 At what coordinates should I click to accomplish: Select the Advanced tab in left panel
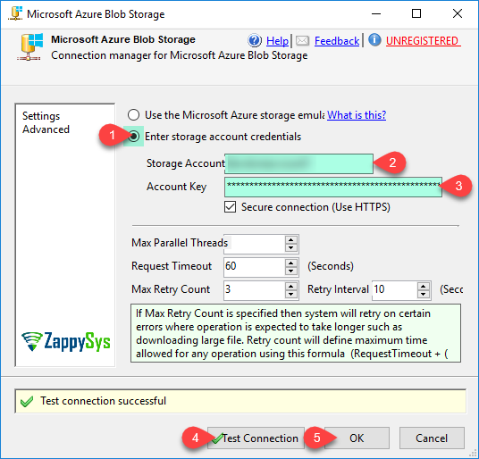point(46,129)
